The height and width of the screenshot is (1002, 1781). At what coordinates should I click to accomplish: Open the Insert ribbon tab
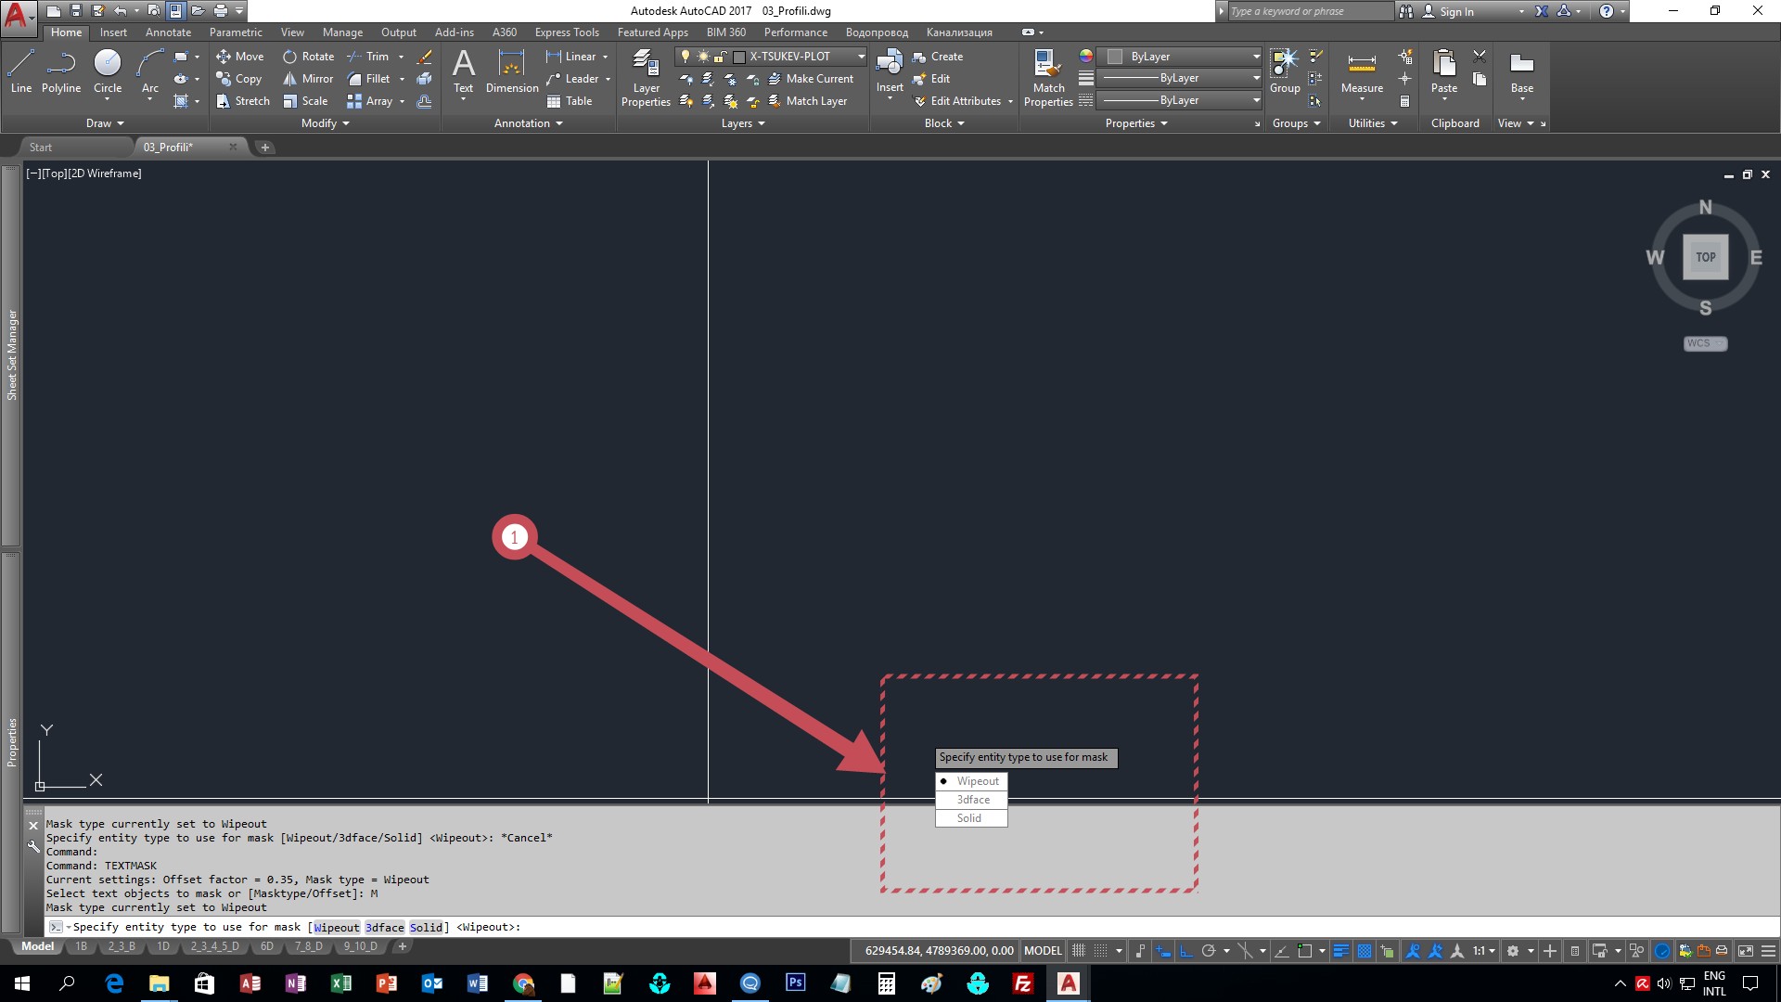pos(113,32)
